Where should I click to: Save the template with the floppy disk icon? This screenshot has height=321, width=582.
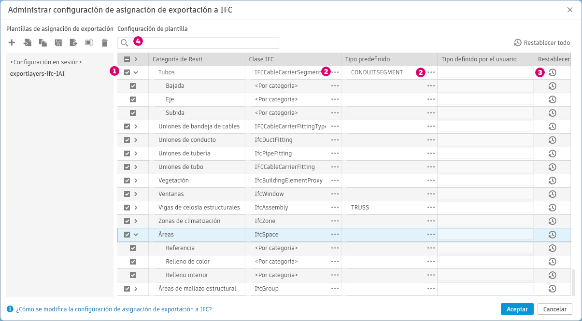pos(58,43)
